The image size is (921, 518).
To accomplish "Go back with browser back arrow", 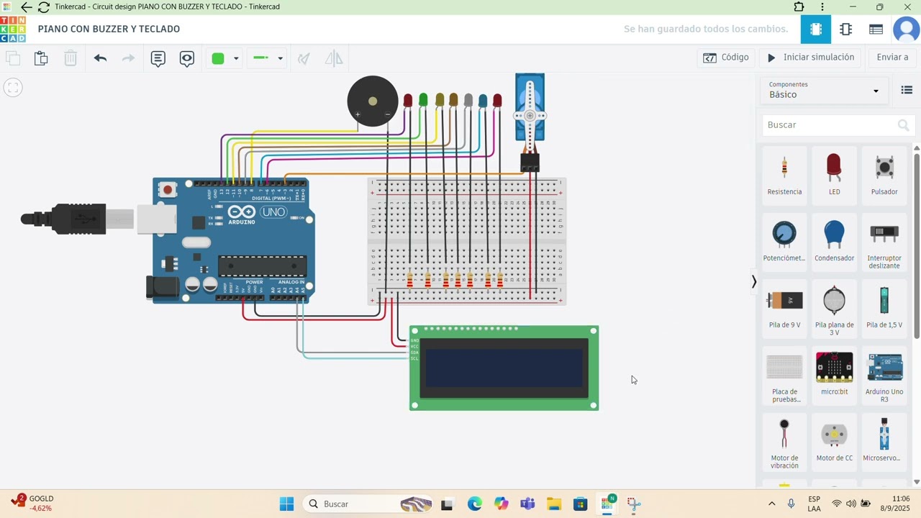I will point(26,7).
